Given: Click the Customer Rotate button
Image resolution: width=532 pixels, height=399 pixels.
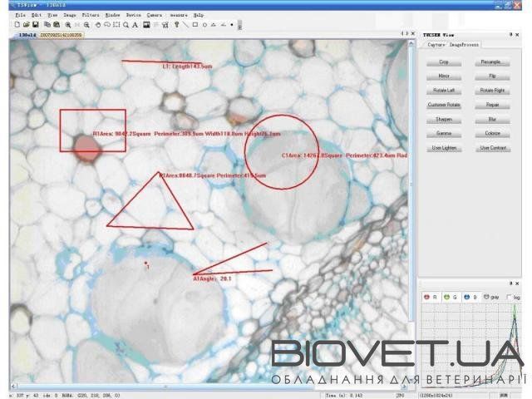Looking at the screenshot, I should tap(444, 105).
